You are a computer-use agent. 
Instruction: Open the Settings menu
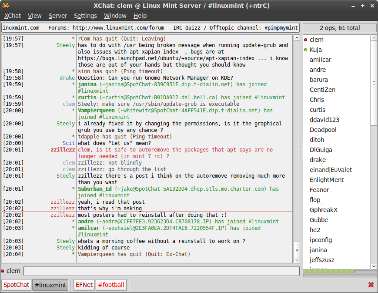click(85, 16)
